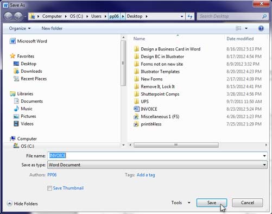Select the Remove It, Lock It folder

pyautogui.click(x=157, y=86)
